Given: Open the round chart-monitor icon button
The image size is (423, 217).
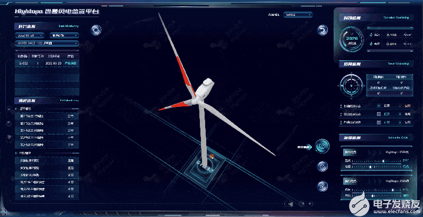Looking at the screenshot, I should [x=322, y=146].
